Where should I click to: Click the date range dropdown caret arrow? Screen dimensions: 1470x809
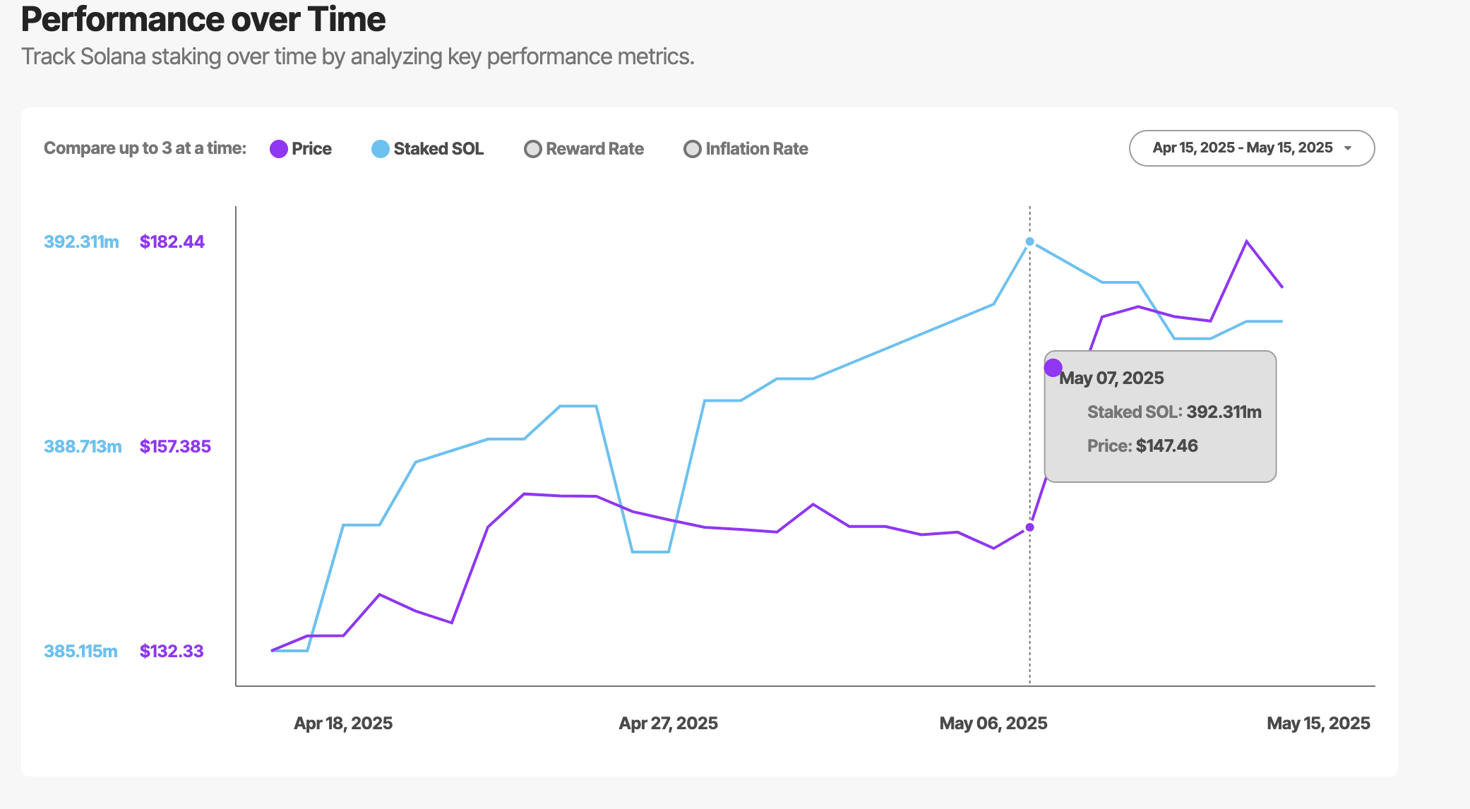1348,148
